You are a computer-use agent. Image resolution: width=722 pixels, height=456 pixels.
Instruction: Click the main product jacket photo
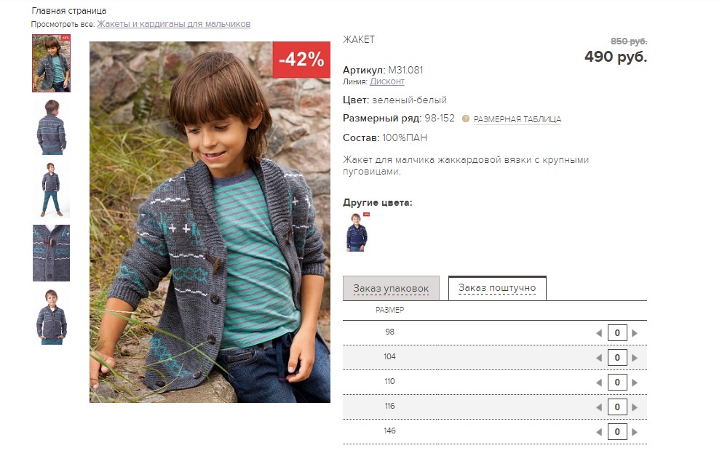coord(210,222)
